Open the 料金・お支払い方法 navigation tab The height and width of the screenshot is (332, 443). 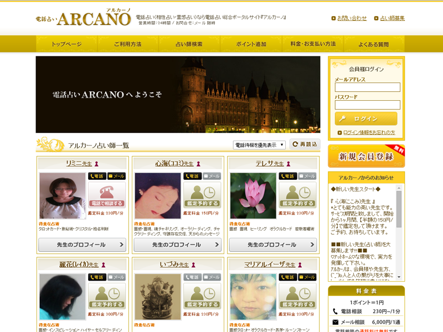pyautogui.click(x=313, y=44)
